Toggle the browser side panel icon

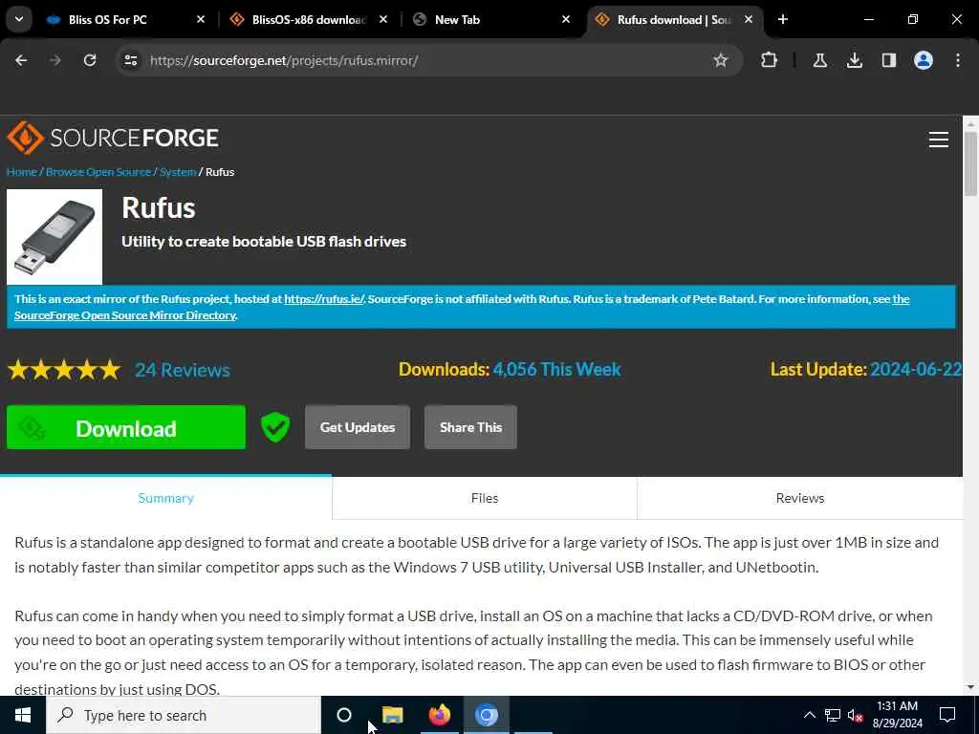(x=888, y=60)
